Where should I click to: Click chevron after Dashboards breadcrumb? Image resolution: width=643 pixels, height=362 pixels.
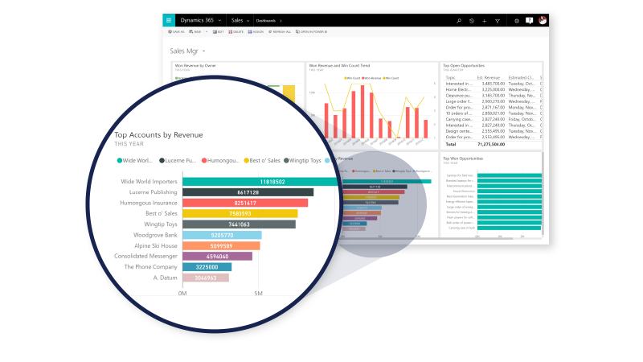281,21
